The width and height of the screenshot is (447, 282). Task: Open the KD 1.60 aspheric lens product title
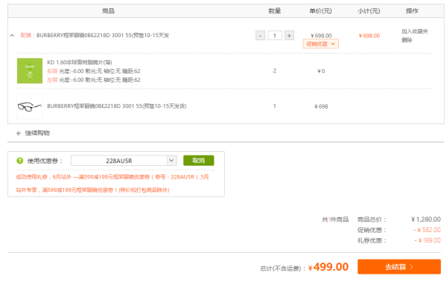pos(80,63)
